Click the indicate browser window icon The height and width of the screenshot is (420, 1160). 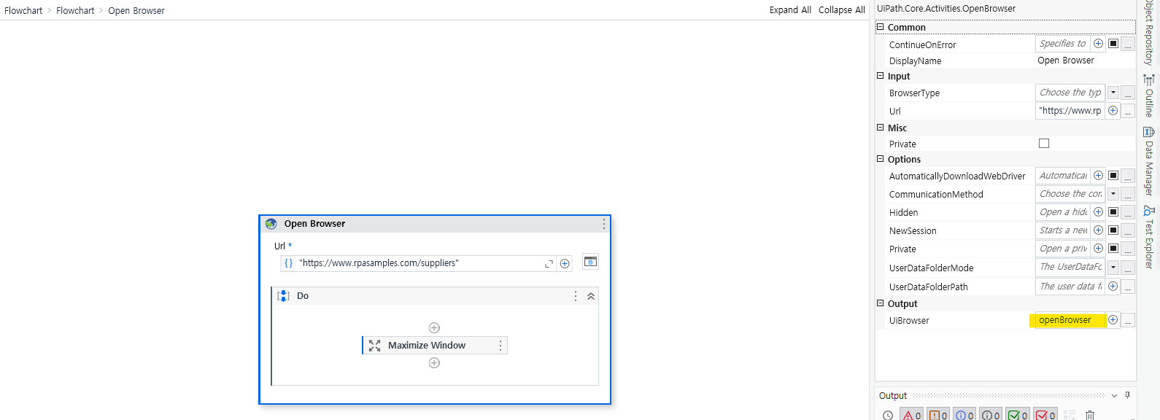pos(591,262)
